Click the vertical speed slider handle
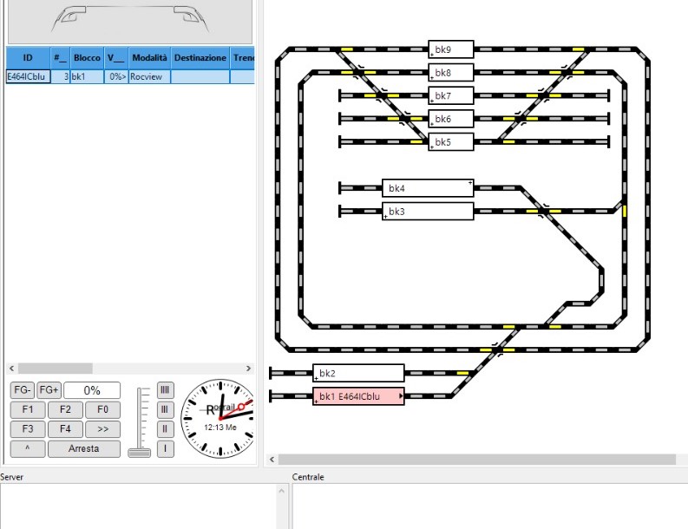688x529 pixels. [138, 451]
